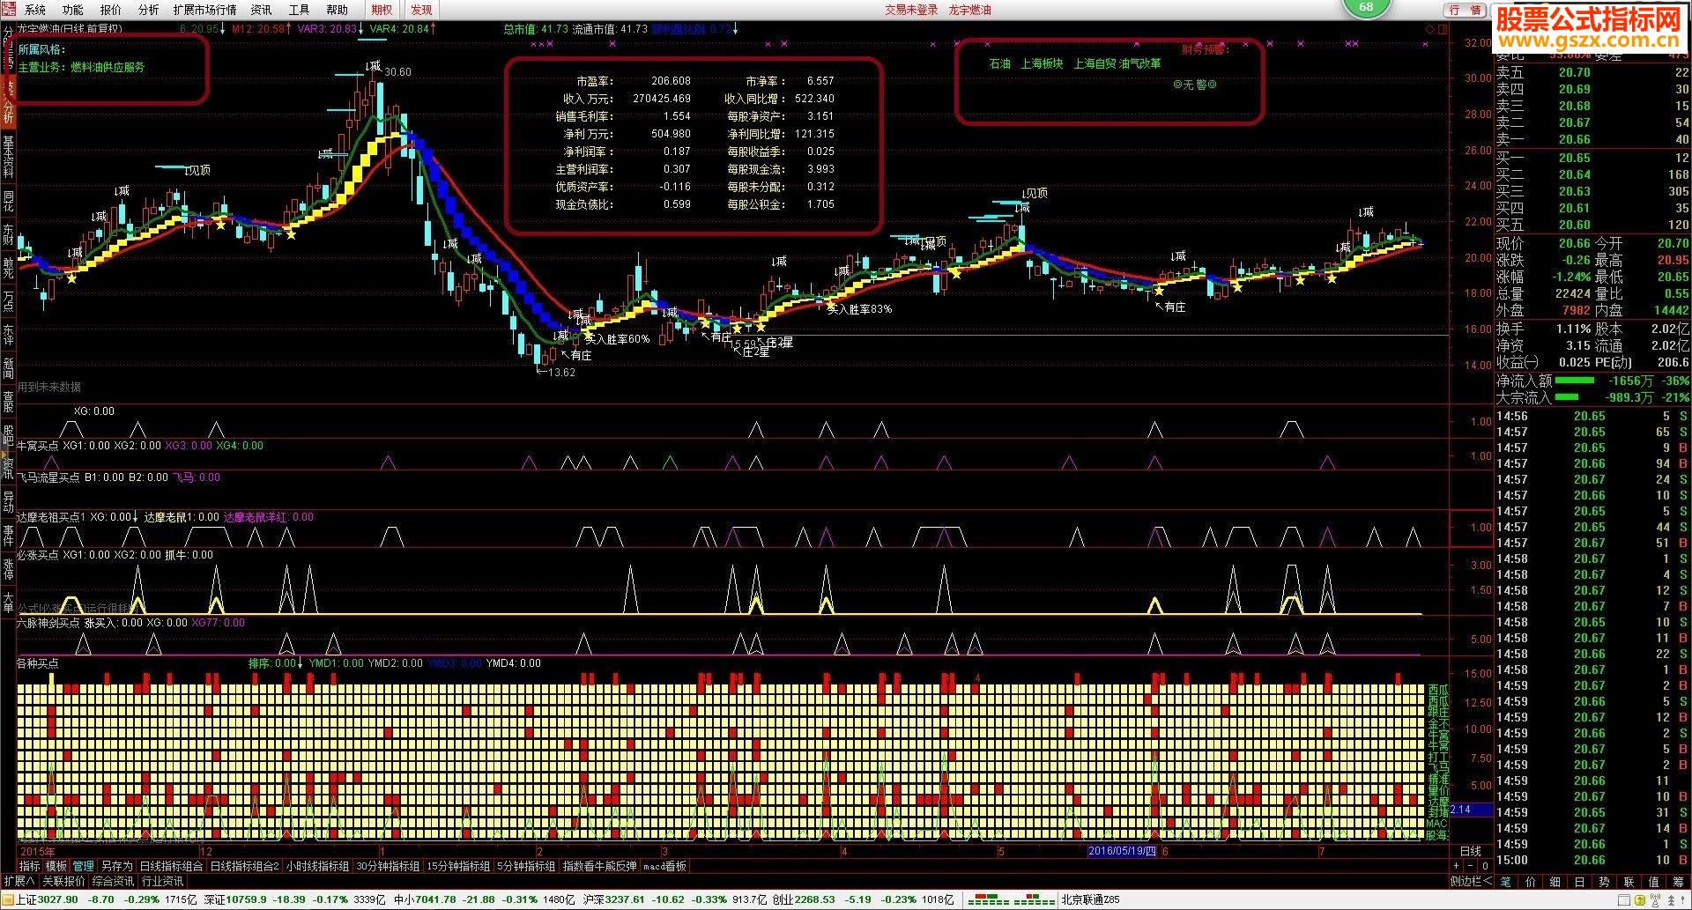Select the 基本资料 sidebar tab
1692x910 pixels.
click(9, 155)
